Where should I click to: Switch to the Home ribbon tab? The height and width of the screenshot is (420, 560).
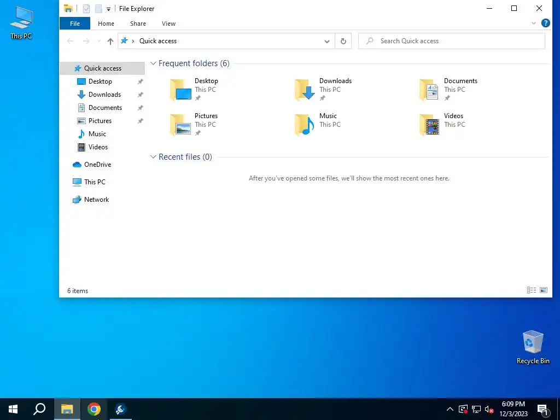(106, 24)
